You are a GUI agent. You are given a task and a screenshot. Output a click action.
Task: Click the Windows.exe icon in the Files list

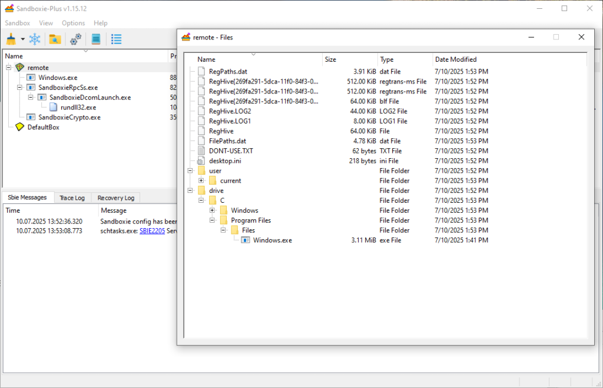pyautogui.click(x=246, y=240)
